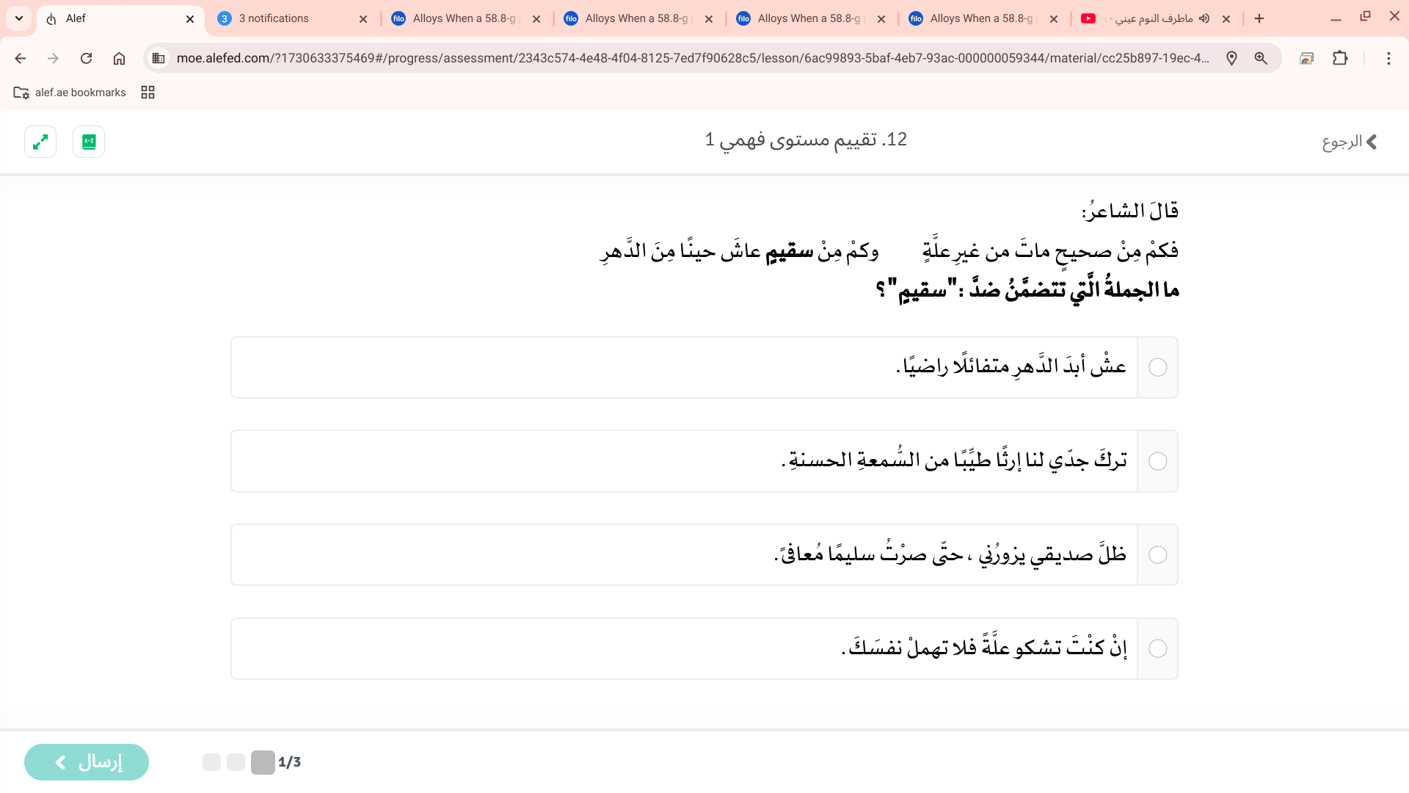
Task: Open the A-Z glossary icon
Action: click(x=89, y=142)
